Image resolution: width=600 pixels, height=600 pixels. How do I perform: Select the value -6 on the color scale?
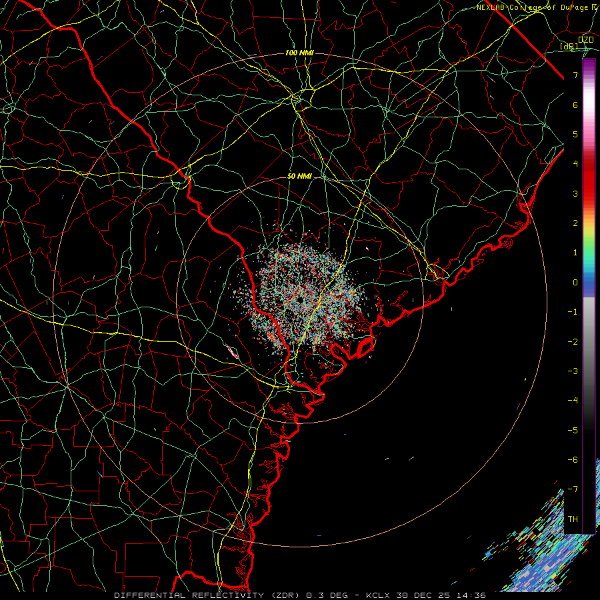573,460
